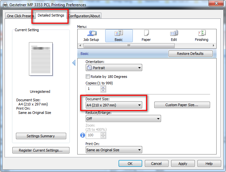
Task: Switch to One Click Presets tab
Action: (20, 16)
